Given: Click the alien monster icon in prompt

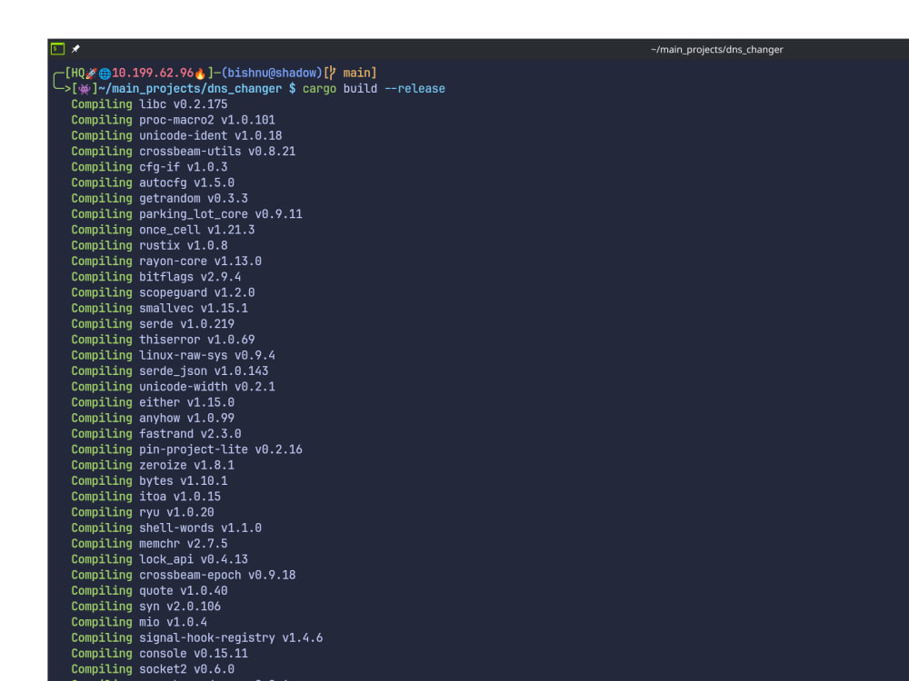Looking at the screenshot, I should click(x=85, y=89).
